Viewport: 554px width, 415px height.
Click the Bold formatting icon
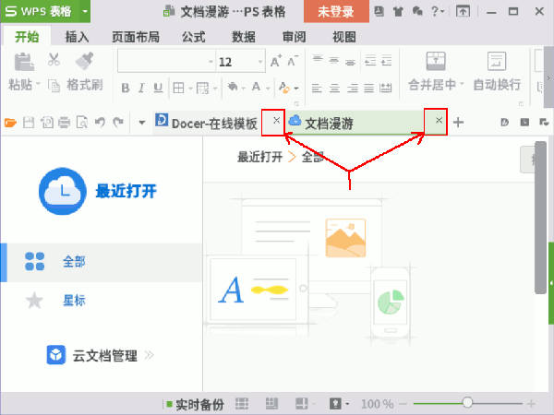pyautogui.click(x=125, y=89)
